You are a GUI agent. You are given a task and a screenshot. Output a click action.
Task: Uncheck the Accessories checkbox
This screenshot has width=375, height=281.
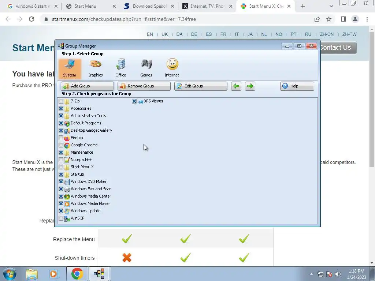(x=61, y=108)
